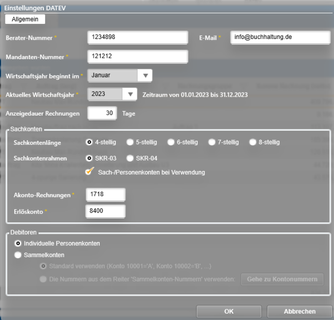Image resolution: width=334 pixels, height=320 pixels.
Task: Click the Anzeigedauer Rechnungen days field
Action: point(102,113)
